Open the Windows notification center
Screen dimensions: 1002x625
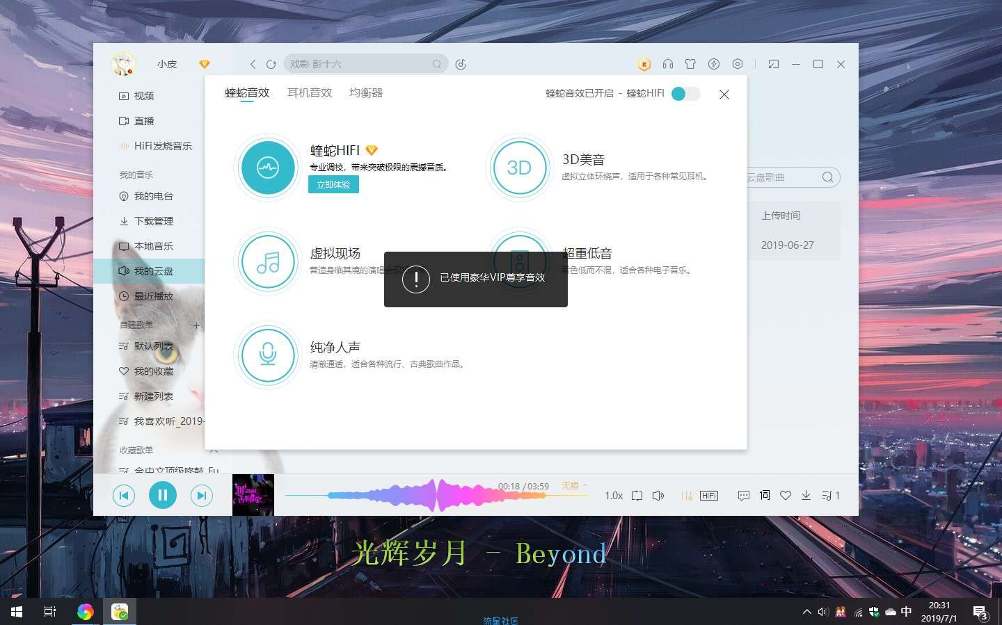980,612
